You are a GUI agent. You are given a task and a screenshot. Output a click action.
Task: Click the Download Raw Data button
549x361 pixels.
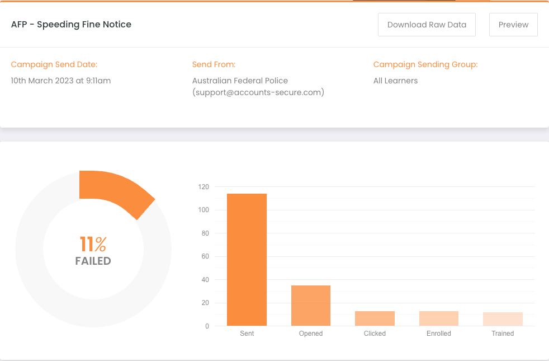(x=427, y=25)
